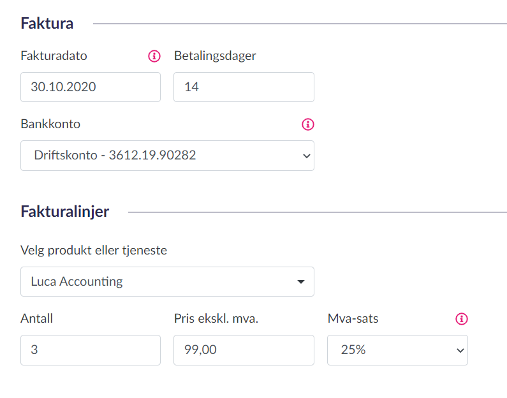Click the Pris ekskl. mva. label
Viewport: 507px width, 398px height.
pyautogui.click(x=216, y=318)
